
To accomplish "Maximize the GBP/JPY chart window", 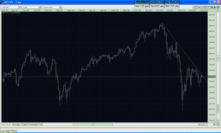I will coord(215,2).
